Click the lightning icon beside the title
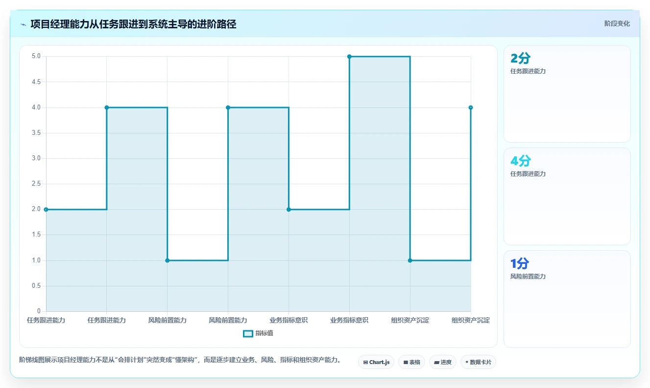 (x=24, y=24)
